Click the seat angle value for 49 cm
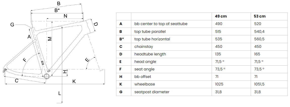Screen dimensions: 290x107 pyautogui.click(x=220, y=69)
